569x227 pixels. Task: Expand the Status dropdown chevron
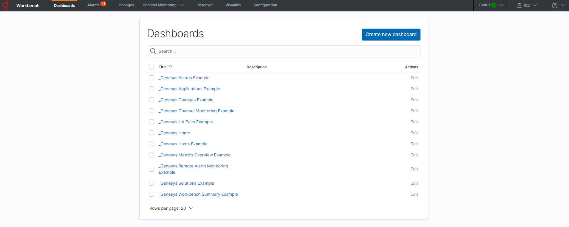[502, 5]
